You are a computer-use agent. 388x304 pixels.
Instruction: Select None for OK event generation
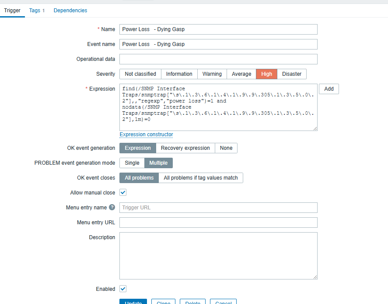pyautogui.click(x=226, y=148)
